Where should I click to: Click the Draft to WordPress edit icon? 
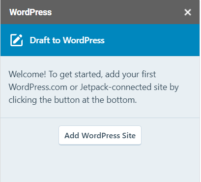(x=17, y=40)
